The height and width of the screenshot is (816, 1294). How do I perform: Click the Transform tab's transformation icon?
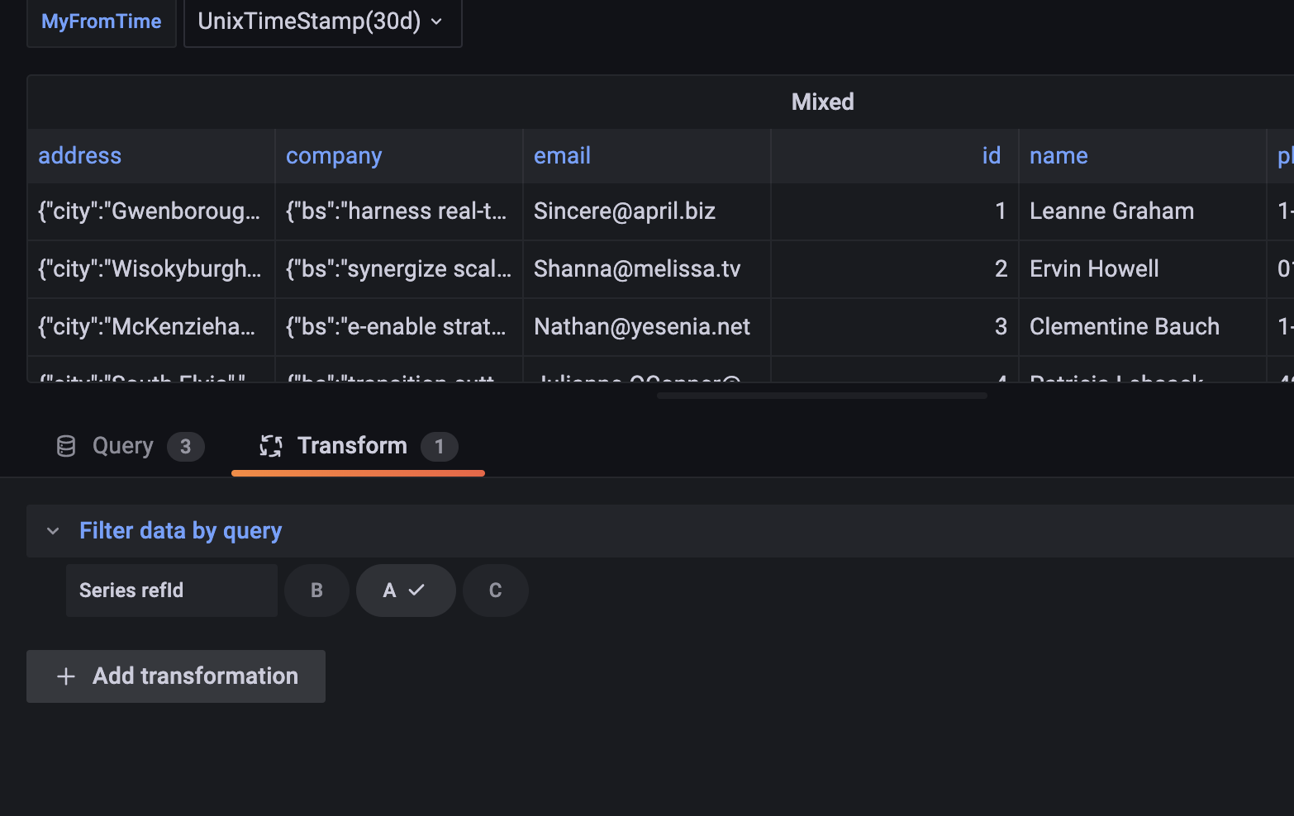click(270, 445)
